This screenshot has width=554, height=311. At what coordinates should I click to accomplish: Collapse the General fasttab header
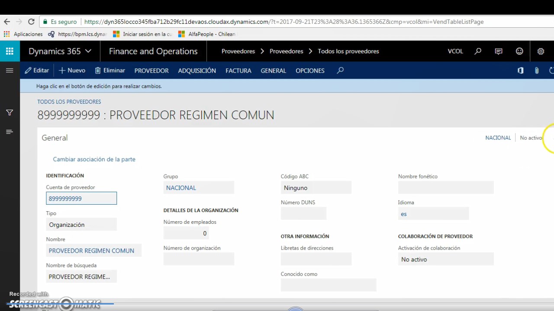55,138
